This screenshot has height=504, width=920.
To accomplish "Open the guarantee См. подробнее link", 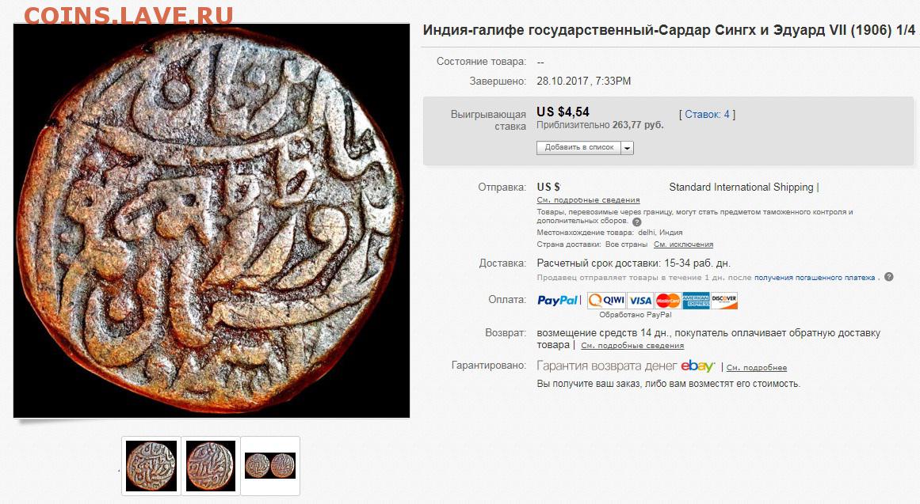I will pos(757,367).
